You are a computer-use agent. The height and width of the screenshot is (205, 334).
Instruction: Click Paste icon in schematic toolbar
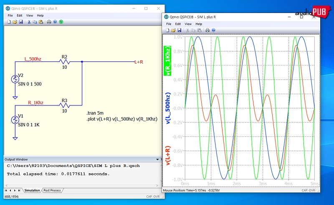[x=41, y=22]
